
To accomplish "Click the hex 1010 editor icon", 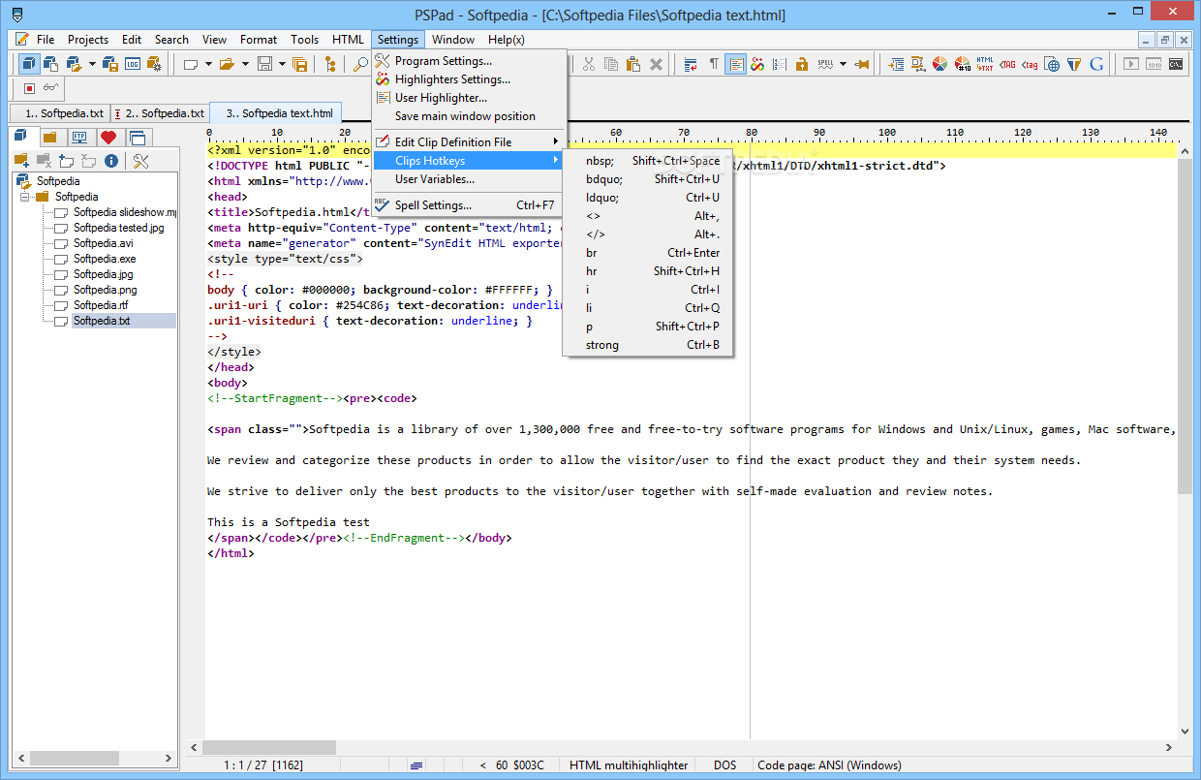I will 1154,64.
